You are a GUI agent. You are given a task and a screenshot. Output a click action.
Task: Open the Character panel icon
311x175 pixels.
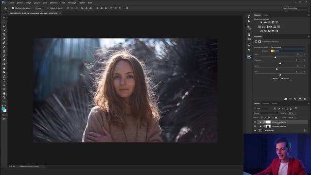(x=249, y=45)
